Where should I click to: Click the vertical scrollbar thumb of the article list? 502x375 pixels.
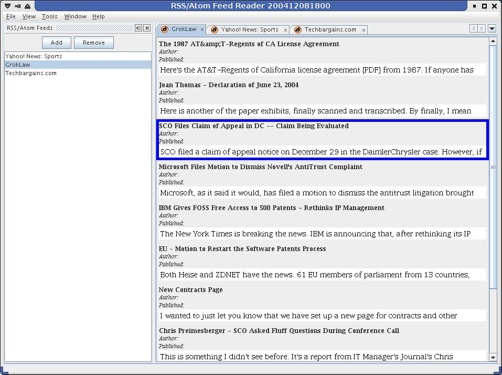point(493,167)
